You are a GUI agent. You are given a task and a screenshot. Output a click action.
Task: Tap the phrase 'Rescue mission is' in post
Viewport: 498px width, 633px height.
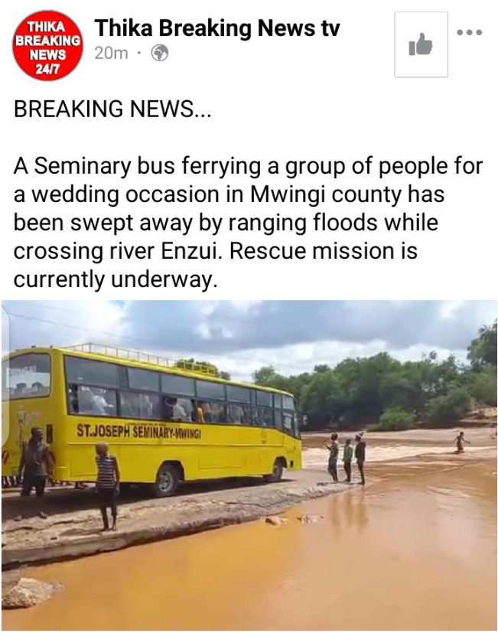pos(324,251)
